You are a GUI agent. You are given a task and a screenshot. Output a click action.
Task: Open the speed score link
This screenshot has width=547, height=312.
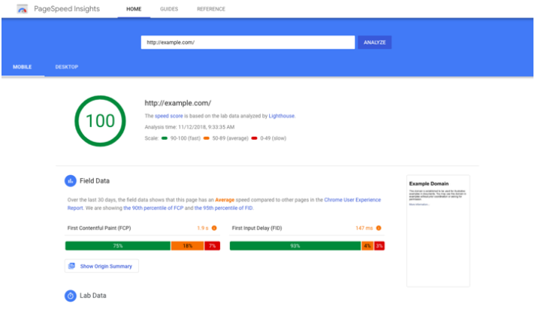point(169,116)
